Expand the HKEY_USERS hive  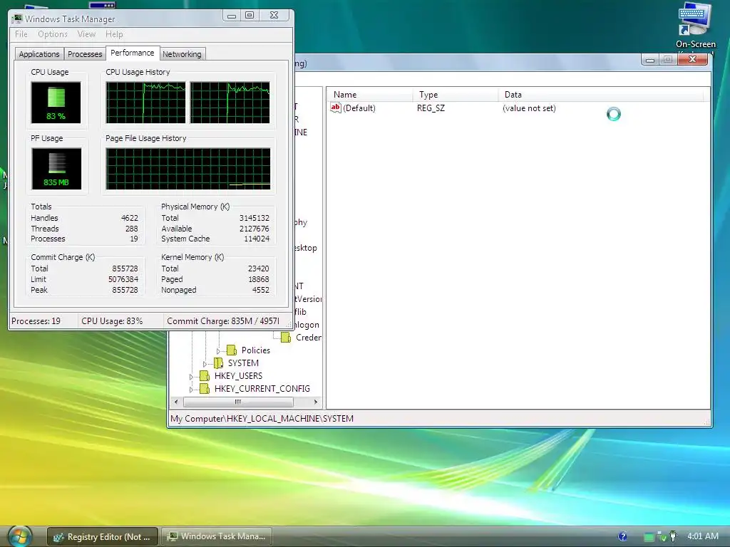coord(191,376)
